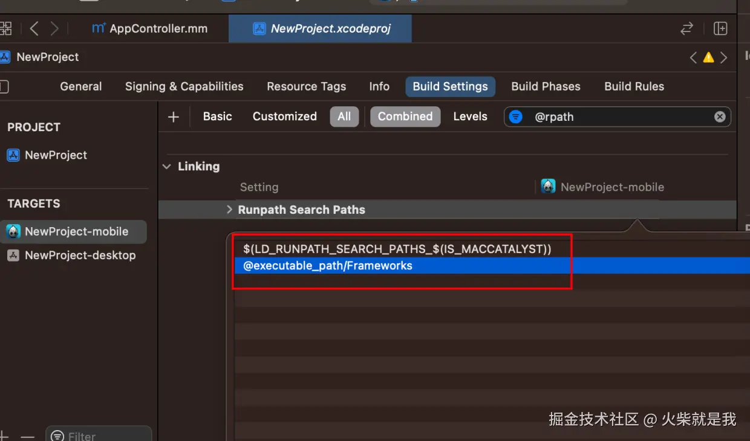Image resolution: width=750 pixels, height=441 pixels.
Task: Switch to the AppController.mm tab
Action: click(149, 28)
